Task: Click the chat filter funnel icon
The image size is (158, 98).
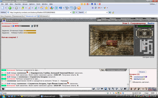Action: [102, 89]
